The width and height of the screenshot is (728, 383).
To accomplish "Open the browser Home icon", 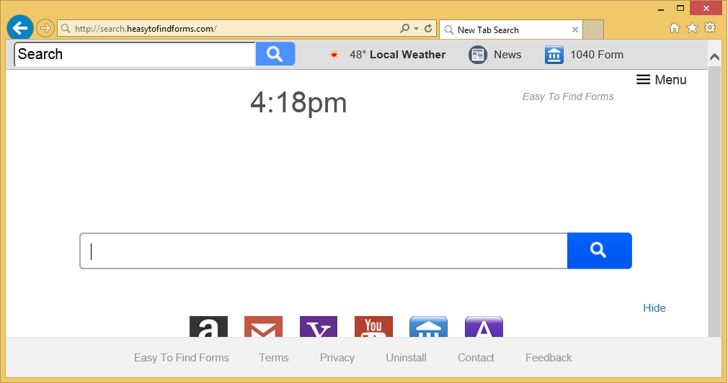I will pyautogui.click(x=675, y=28).
